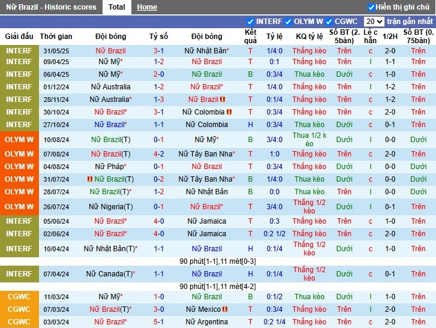Click the note 90 phút[1-1],11 mét[4-2]

pos(218,287)
